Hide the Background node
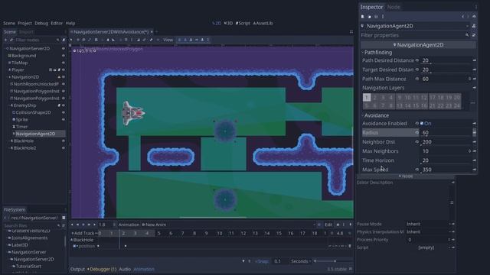The image size is (490, 275). 64,56
